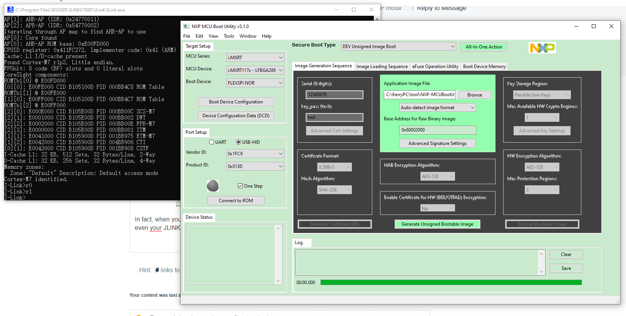Browse for the application image file

click(x=475, y=95)
